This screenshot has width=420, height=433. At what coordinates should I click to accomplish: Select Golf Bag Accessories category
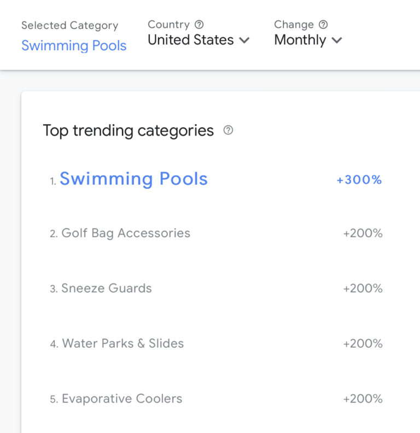(126, 233)
